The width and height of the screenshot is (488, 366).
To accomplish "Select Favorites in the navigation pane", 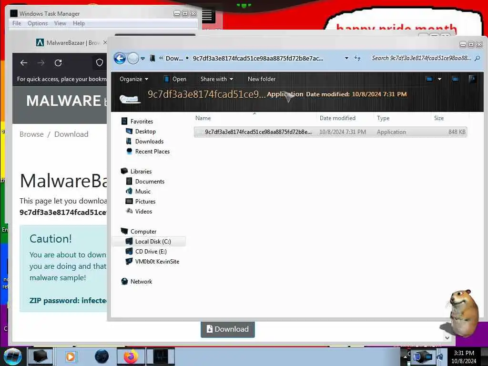I will click(x=137, y=122).
